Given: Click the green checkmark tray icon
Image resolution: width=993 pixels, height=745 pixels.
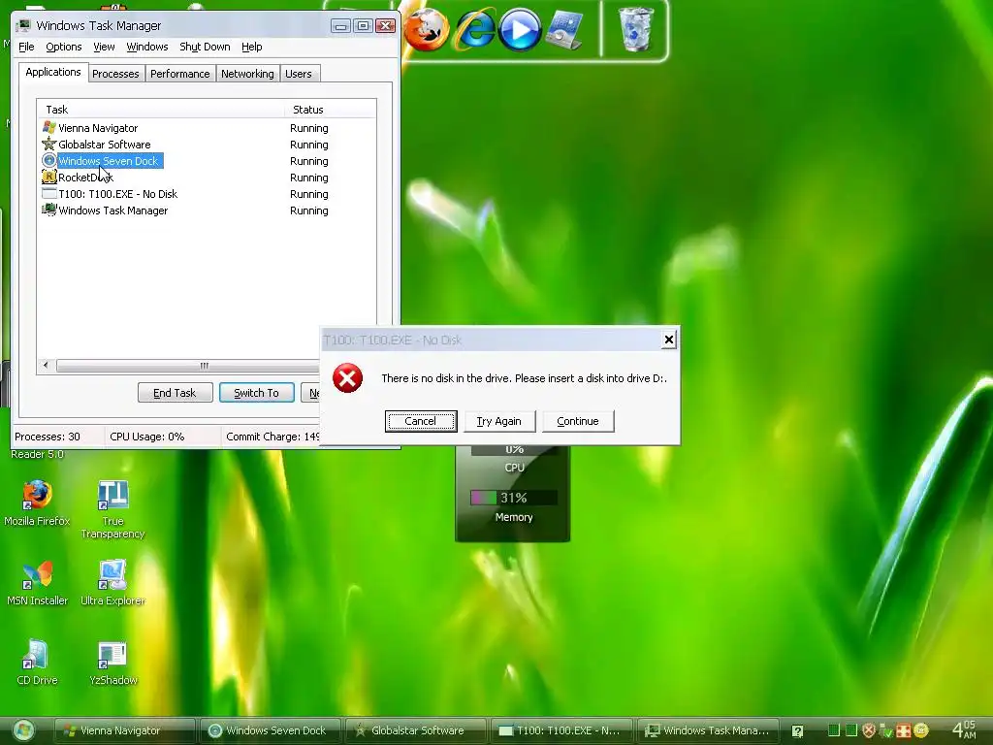Looking at the screenshot, I should point(886,731).
